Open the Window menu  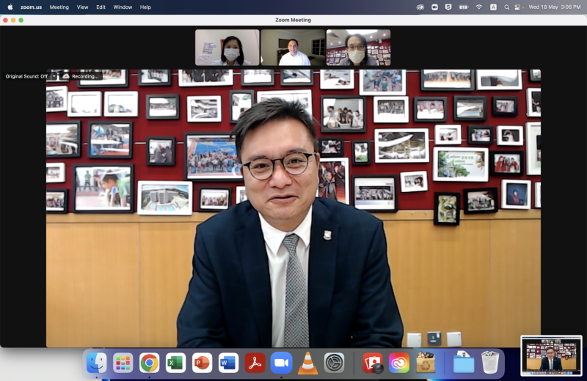pyautogui.click(x=123, y=7)
